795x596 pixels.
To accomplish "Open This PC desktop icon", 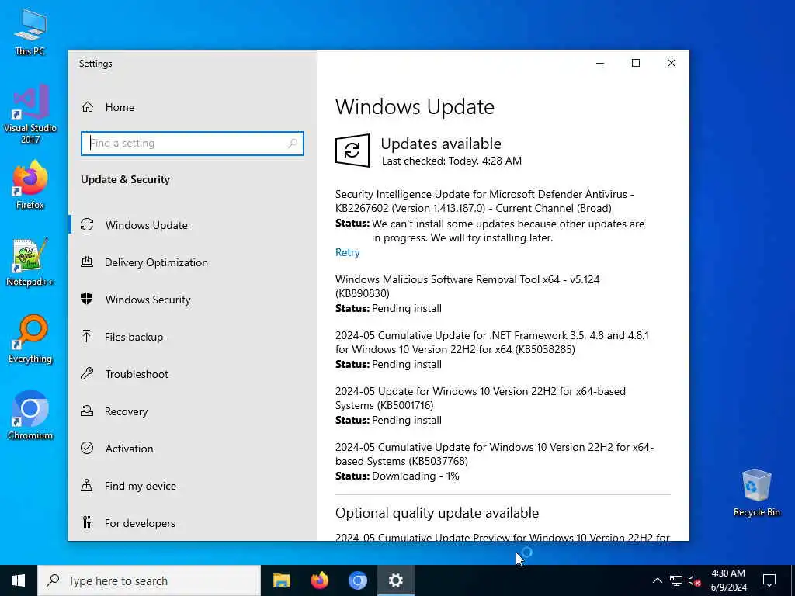I will [x=30, y=33].
